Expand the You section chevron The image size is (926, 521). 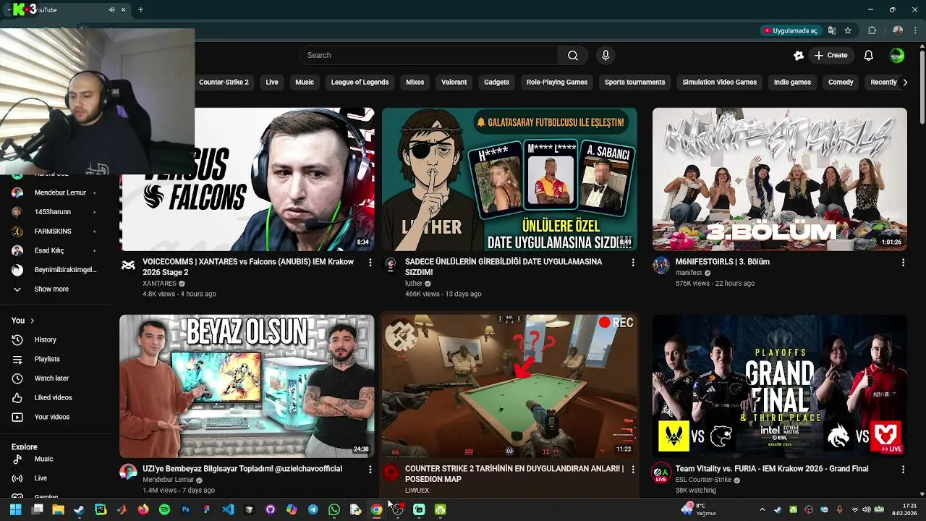pos(32,321)
